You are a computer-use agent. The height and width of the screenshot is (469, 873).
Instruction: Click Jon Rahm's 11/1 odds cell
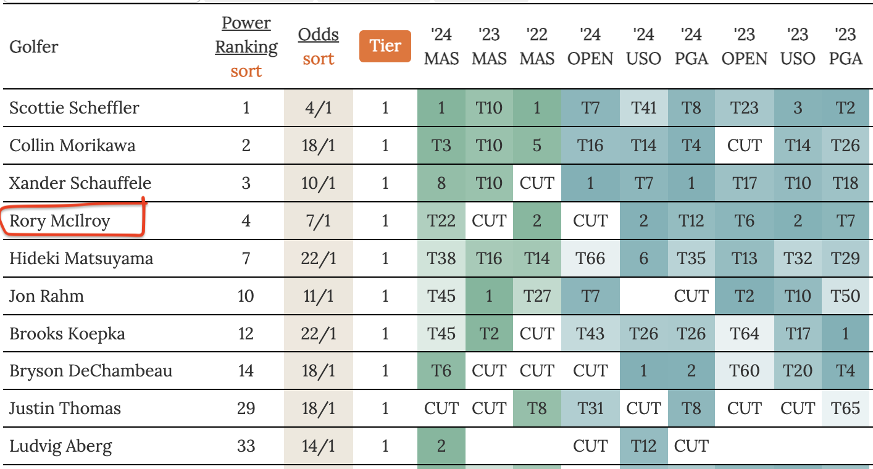click(x=318, y=296)
